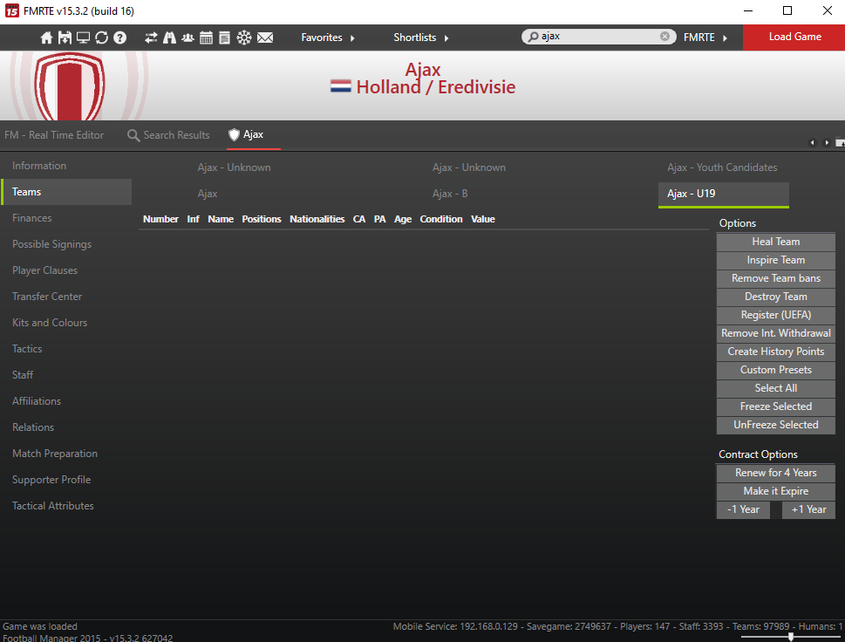Click Make it Expire button

coord(775,491)
